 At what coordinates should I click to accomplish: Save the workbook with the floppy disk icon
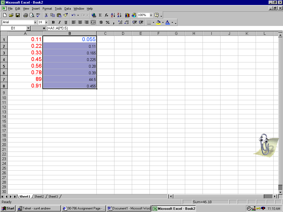click(17, 15)
